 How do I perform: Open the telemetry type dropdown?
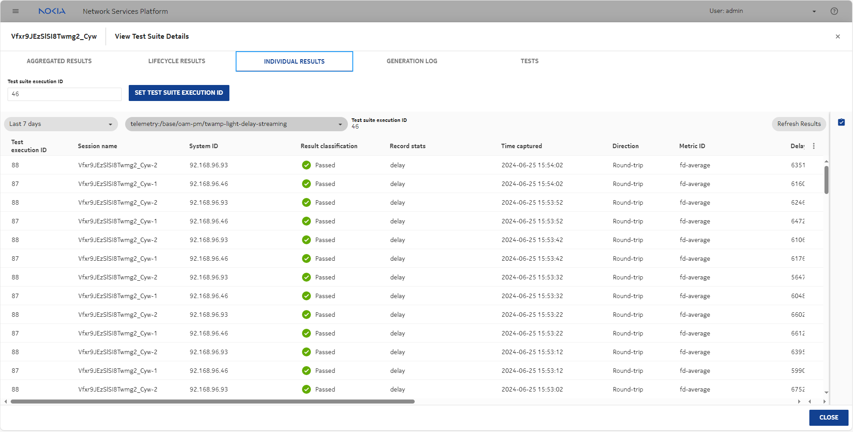point(236,124)
